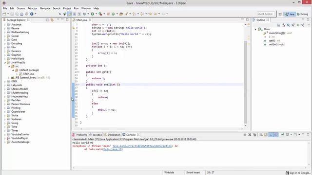Open the Run button dropdown arrow
The width and height of the screenshot is (312, 175).
coord(96,14)
